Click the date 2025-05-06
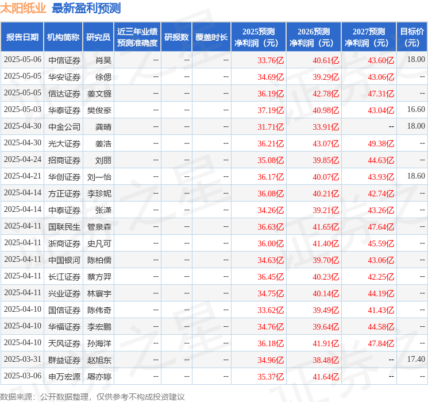This screenshot has width=428, height=402. (x=22, y=60)
